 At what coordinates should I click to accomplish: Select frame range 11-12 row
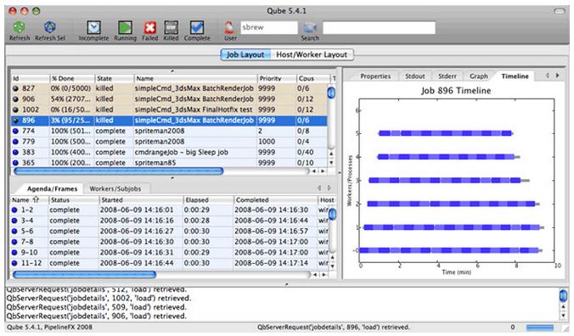169,263
